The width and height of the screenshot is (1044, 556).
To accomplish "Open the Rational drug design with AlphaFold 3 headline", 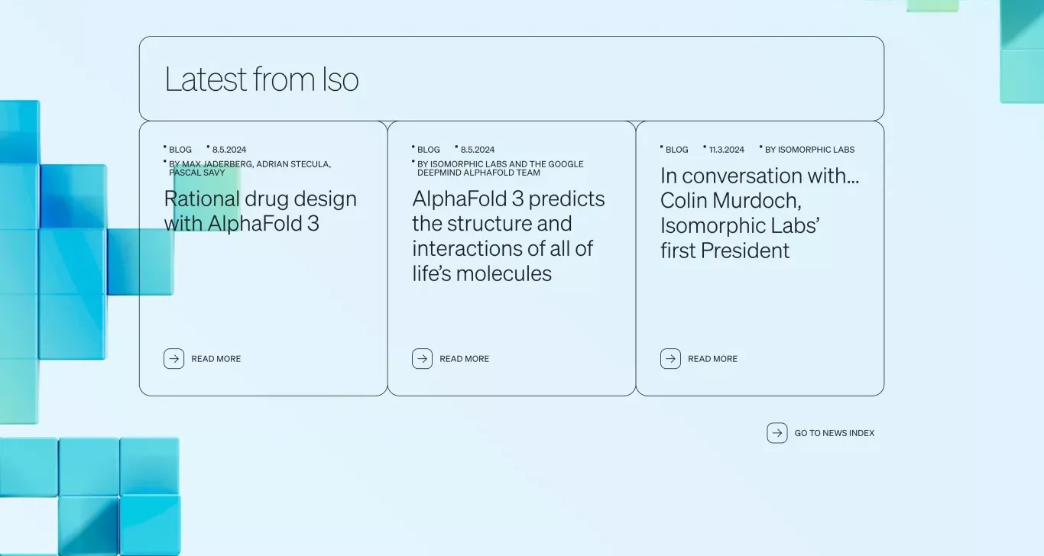I will pyautogui.click(x=261, y=211).
